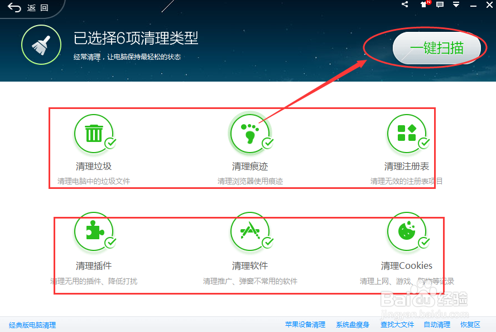Expand the main menu dropdown arrow
The height and width of the screenshot is (332, 496).
pyautogui.click(x=456, y=4)
